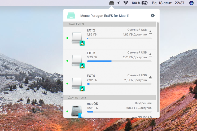
Task: Click the volume list scrollbar
Action: (x=158, y=67)
